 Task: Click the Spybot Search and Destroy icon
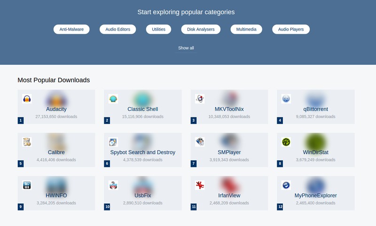pos(113,142)
